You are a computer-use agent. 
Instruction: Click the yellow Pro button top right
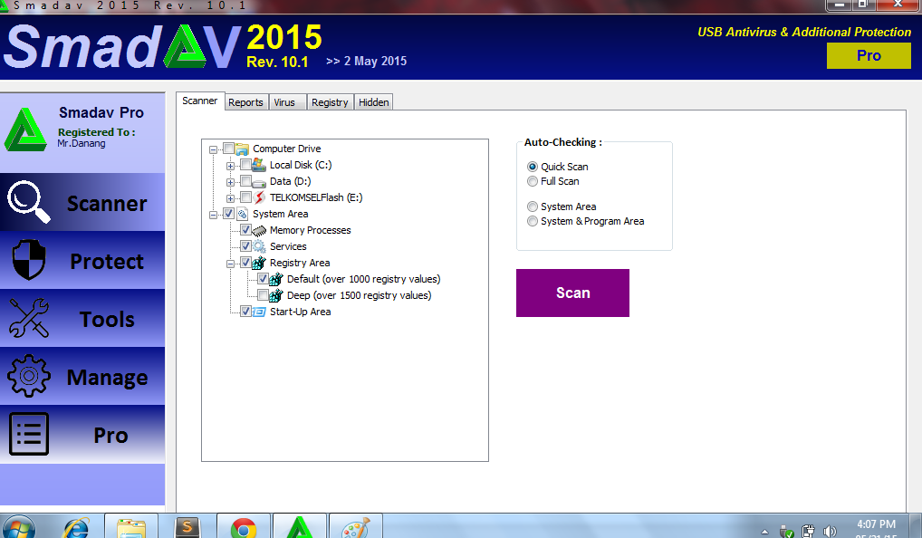868,55
